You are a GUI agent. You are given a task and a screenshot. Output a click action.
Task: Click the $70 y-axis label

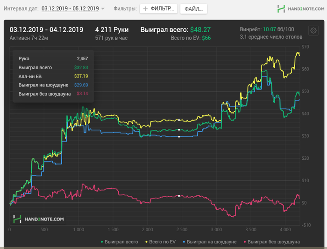click(306, 47)
